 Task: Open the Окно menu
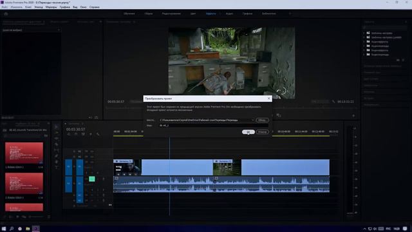pyautogui.click(x=83, y=7)
